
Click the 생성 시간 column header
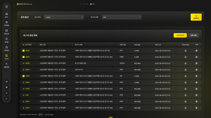tap(158, 45)
